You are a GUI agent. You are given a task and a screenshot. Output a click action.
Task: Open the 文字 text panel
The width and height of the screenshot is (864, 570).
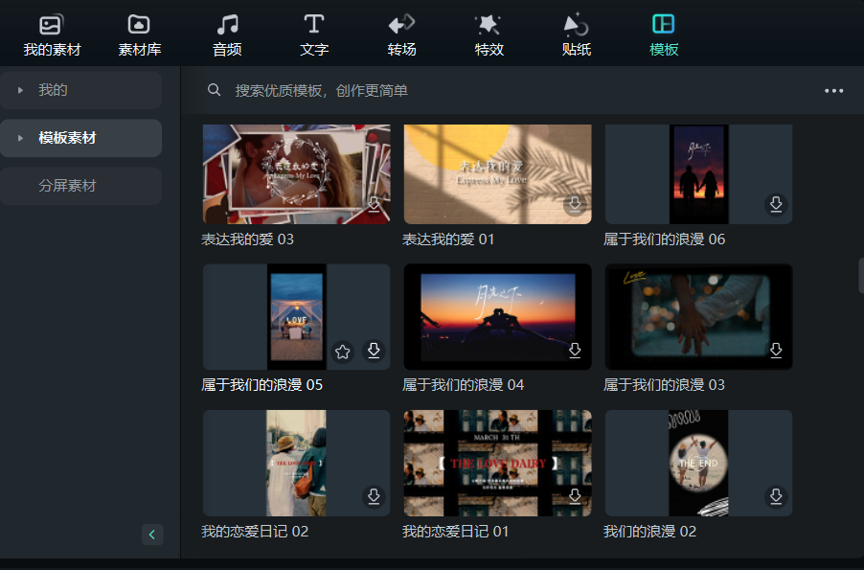(314, 34)
